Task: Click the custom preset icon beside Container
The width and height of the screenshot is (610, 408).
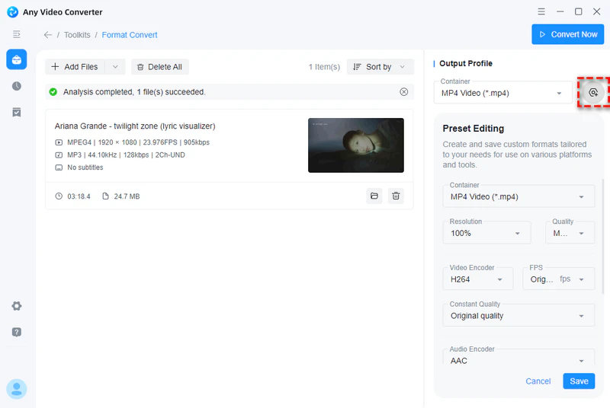Action: pos(593,93)
